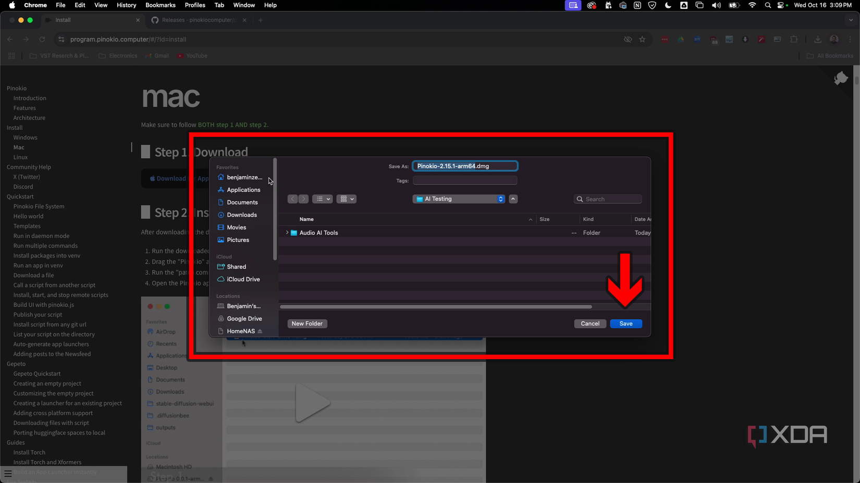Open the benjaminze... home folder in the sidebar
The width and height of the screenshot is (860, 483).
[241, 177]
